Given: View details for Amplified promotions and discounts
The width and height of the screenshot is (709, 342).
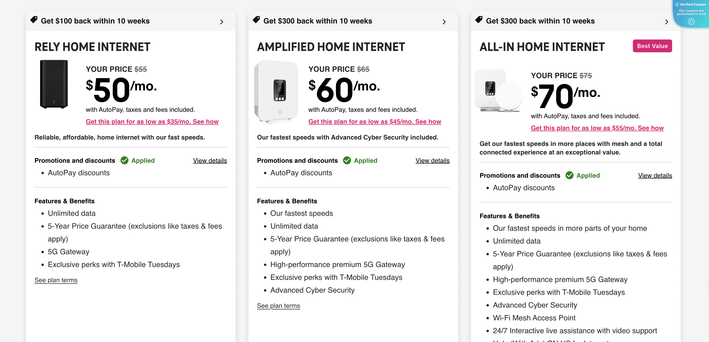Looking at the screenshot, I should click(433, 161).
